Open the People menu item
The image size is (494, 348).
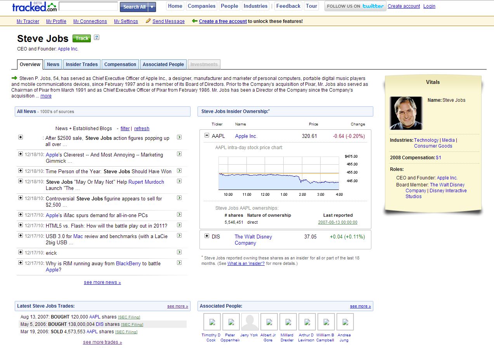click(x=229, y=6)
